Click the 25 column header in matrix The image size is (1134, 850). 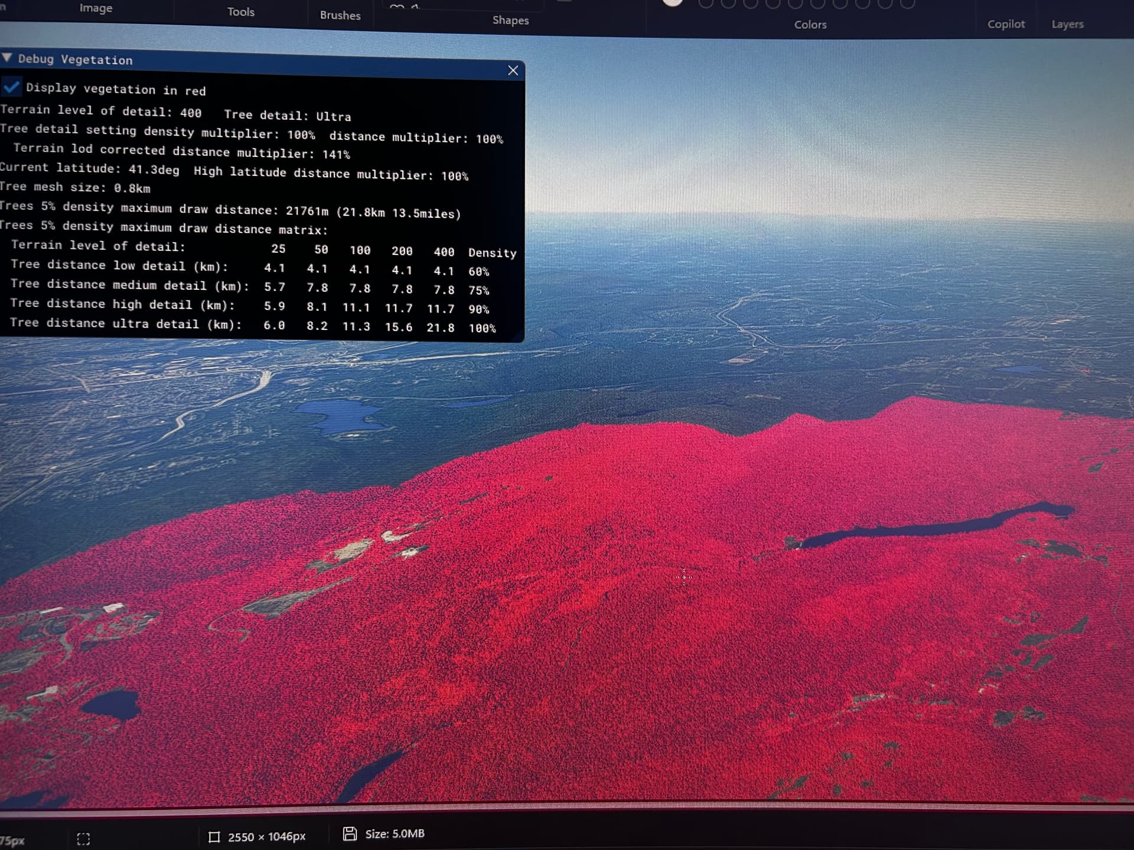[278, 249]
